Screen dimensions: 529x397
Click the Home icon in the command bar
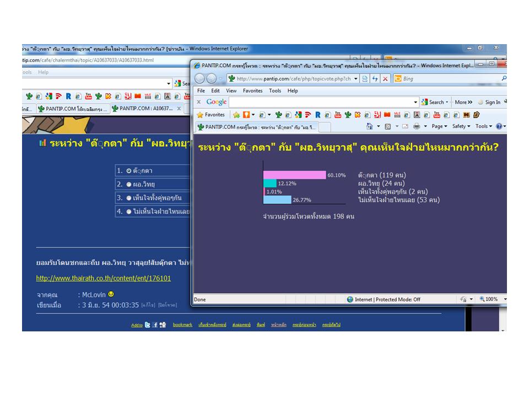pos(370,126)
